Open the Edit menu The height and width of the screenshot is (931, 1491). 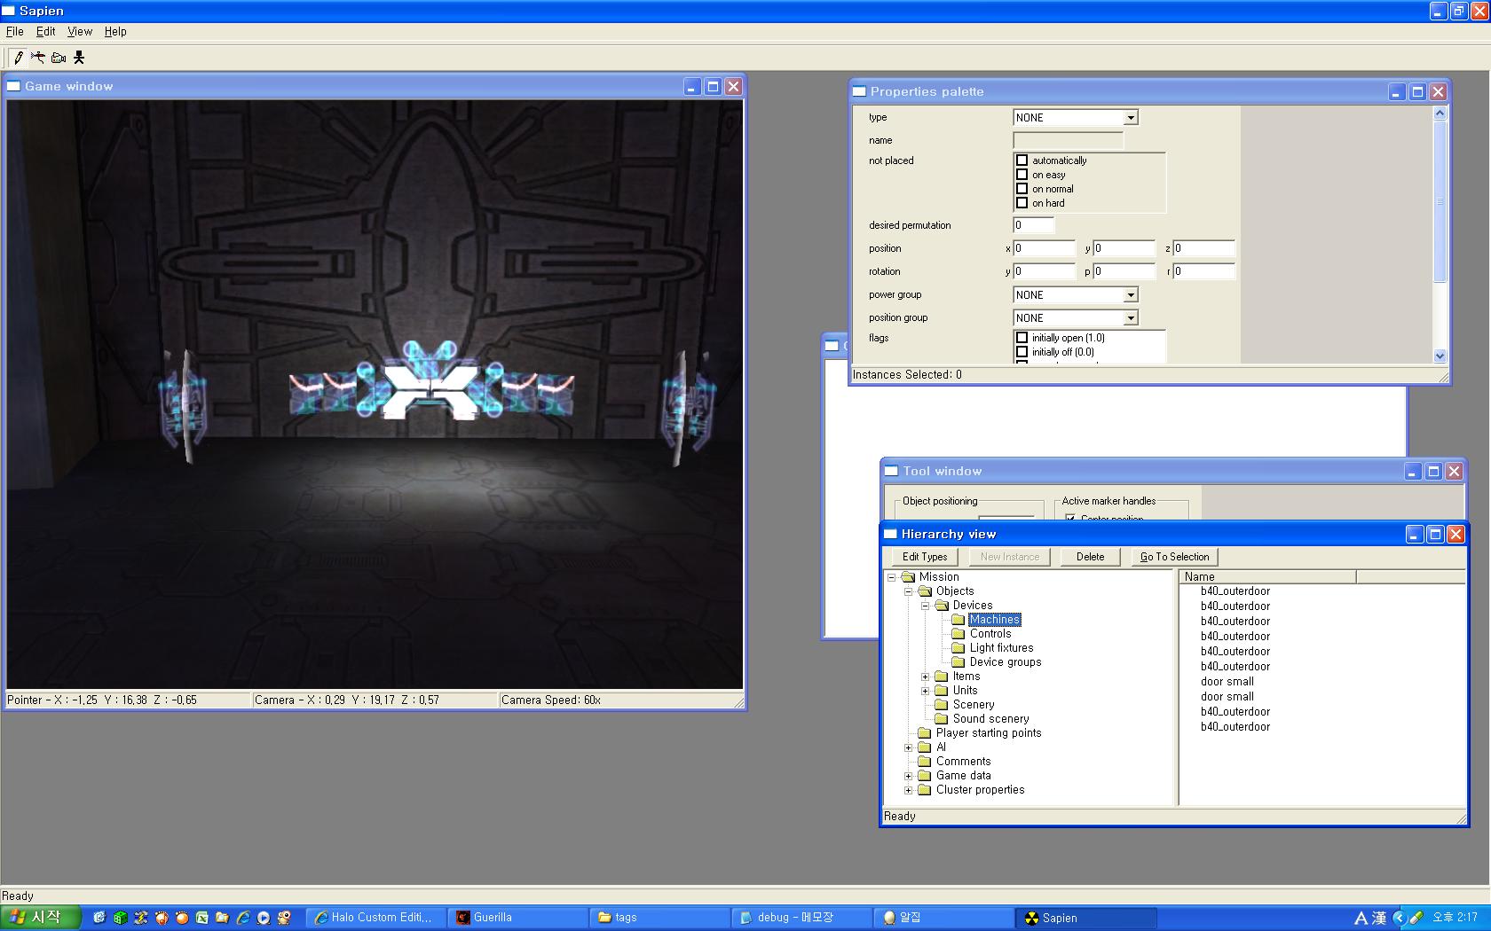pos(45,31)
